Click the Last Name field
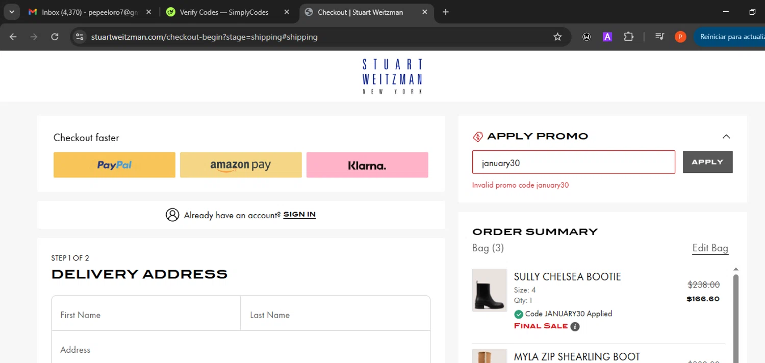 336,314
